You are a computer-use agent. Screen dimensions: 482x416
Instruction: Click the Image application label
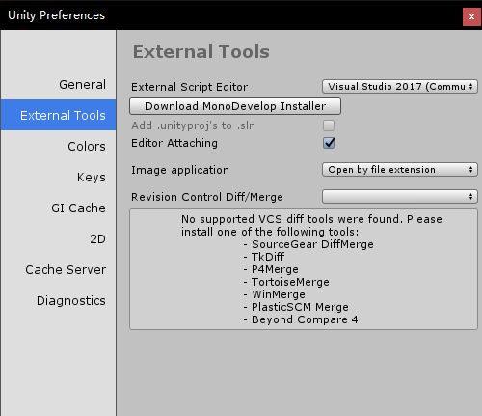click(180, 170)
